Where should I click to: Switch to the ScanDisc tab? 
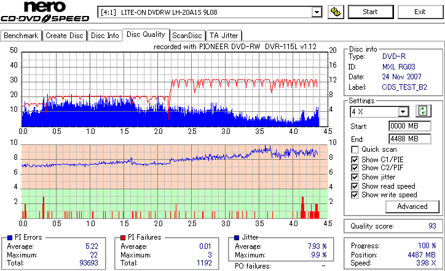pos(187,36)
